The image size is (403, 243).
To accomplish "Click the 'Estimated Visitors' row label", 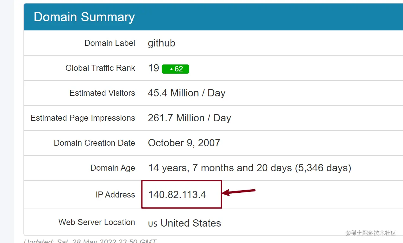I will (x=102, y=93).
